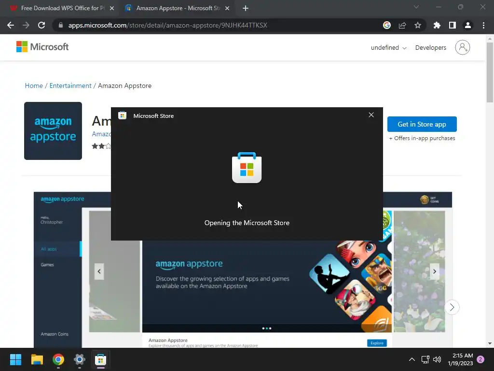Open volume control tray icon

click(x=437, y=359)
